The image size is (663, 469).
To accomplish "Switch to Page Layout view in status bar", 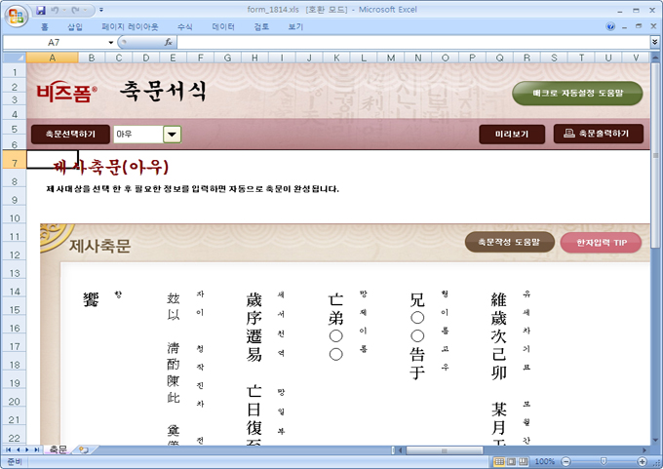I will 512,461.
